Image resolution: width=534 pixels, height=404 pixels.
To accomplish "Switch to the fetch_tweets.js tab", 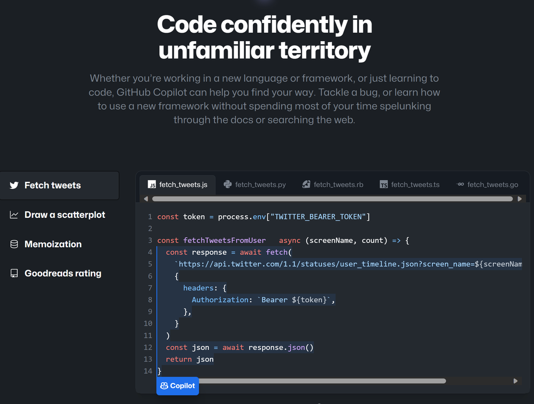I will pos(177,185).
